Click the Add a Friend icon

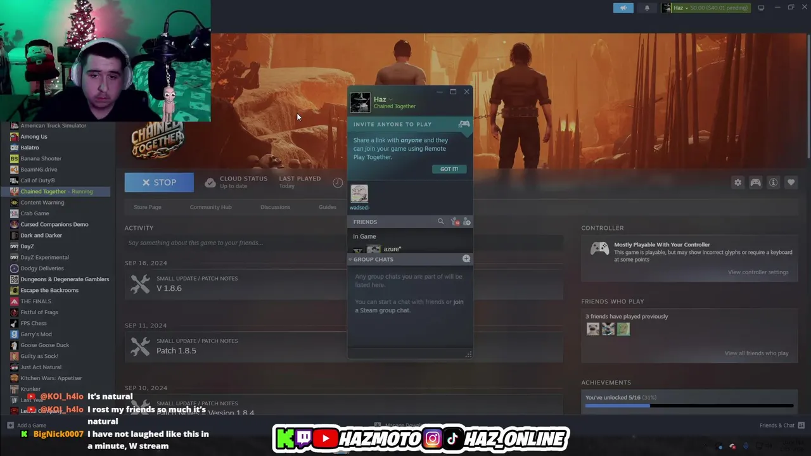pyautogui.click(x=467, y=222)
